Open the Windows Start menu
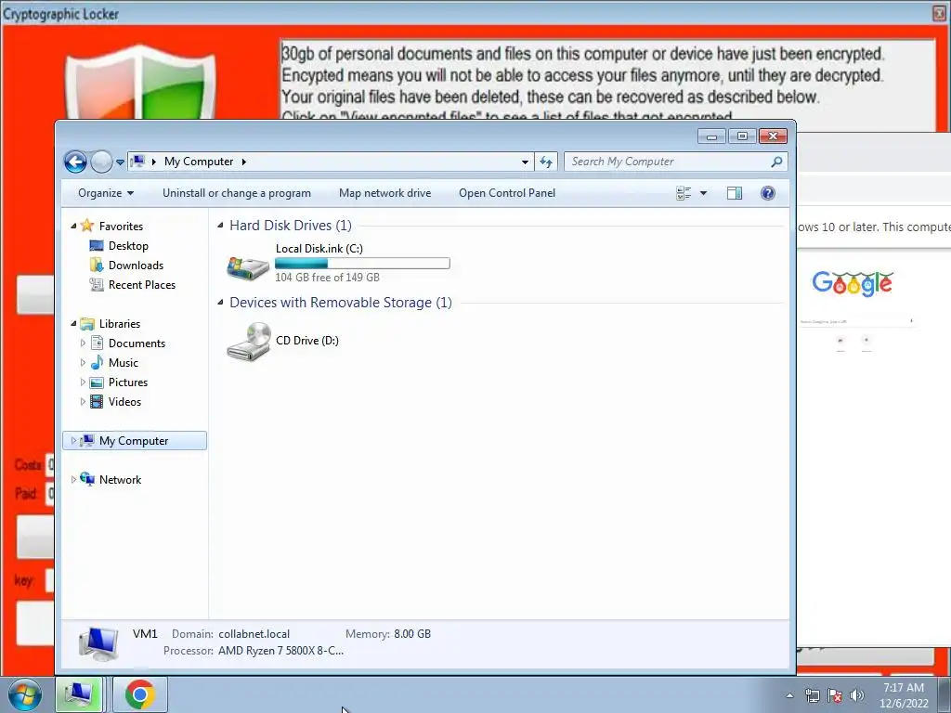 coord(25,694)
